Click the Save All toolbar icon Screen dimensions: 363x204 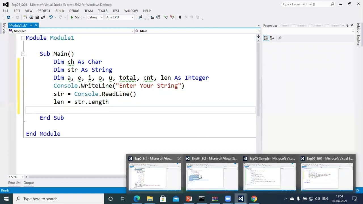point(43,17)
